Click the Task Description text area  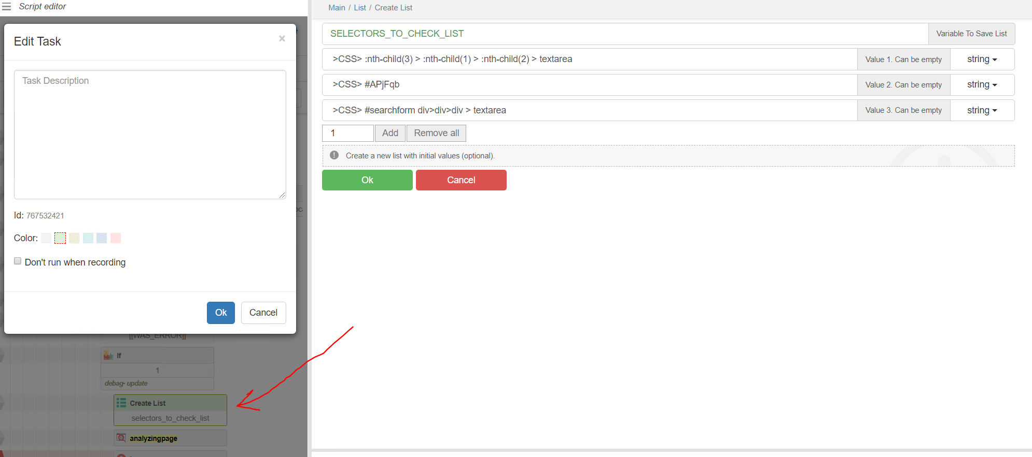(x=150, y=135)
